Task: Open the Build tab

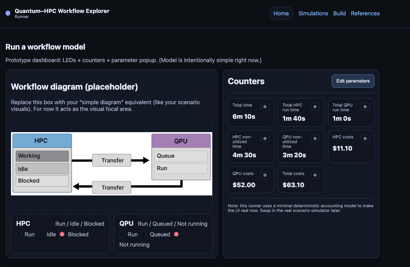Action: tap(339, 13)
